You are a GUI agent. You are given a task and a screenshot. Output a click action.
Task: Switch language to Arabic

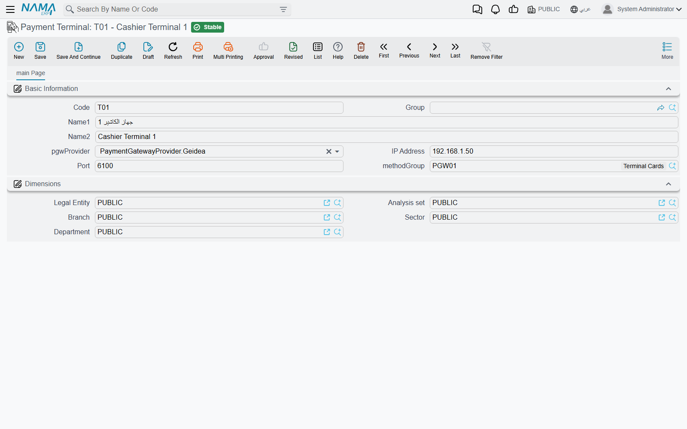[581, 9]
